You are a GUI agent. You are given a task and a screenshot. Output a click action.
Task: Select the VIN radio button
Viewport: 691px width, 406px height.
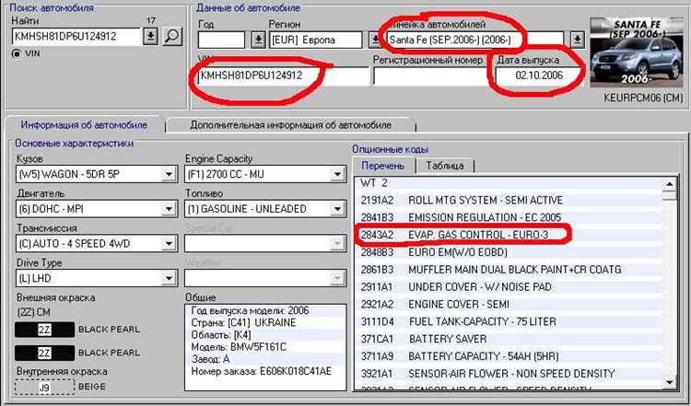tap(16, 54)
